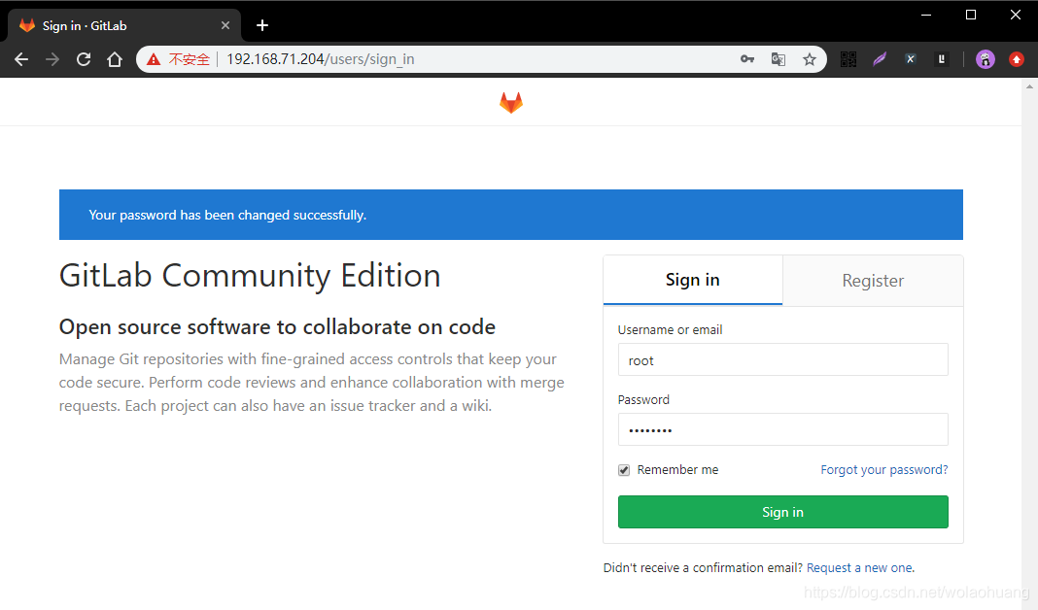
Task: Switch to the Register tab
Action: (x=873, y=281)
